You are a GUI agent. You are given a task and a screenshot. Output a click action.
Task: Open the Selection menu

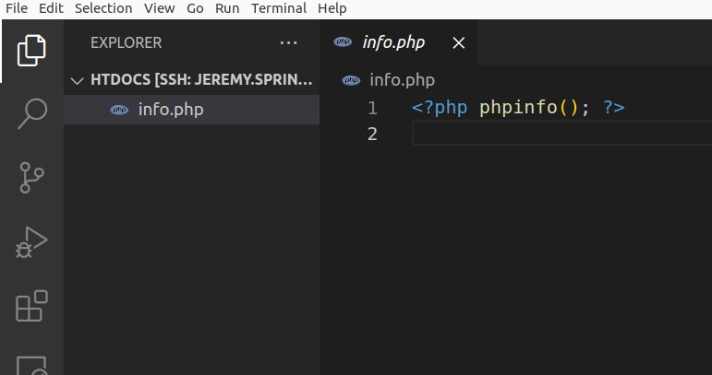(x=103, y=8)
